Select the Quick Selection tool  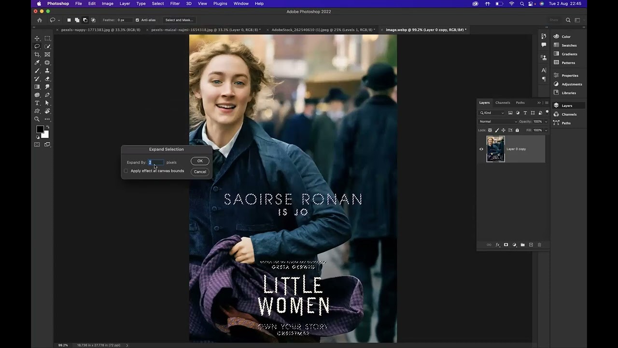47,46
